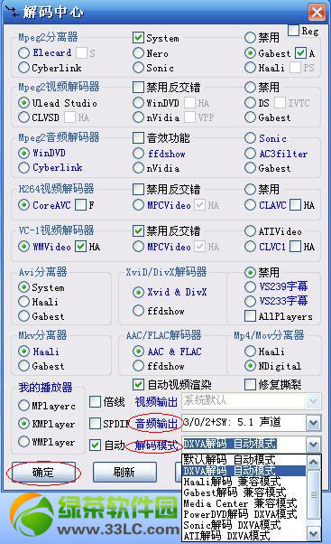Open the 视频输出 dropdown

point(252,401)
